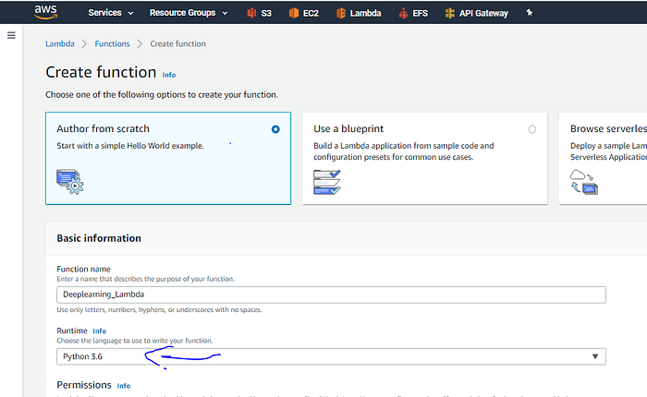Viewport: 647px width, 397px height.
Task: Expand the Services dropdown menu
Action: pyautogui.click(x=111, y=13)
